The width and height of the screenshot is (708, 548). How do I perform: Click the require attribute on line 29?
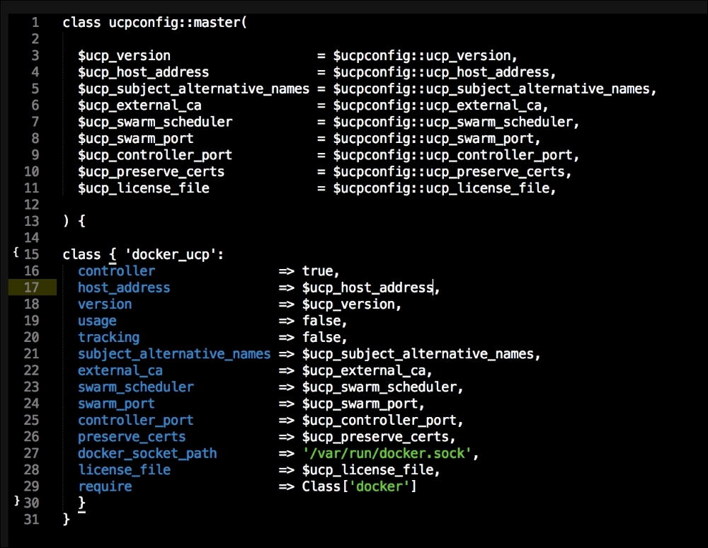coord(105,486)
